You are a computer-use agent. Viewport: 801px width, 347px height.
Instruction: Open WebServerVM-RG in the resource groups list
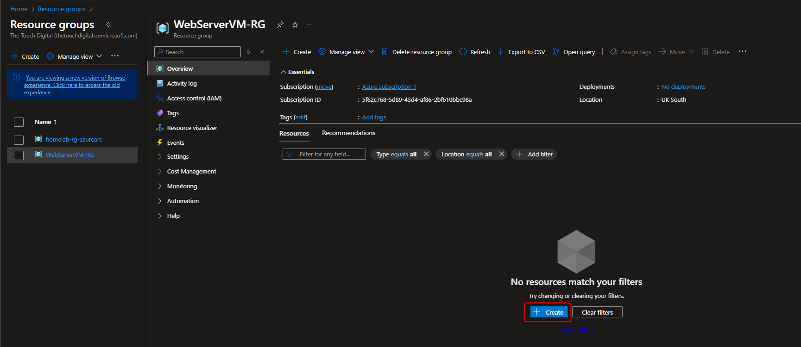pyautogui.click(x=69, y=155)
